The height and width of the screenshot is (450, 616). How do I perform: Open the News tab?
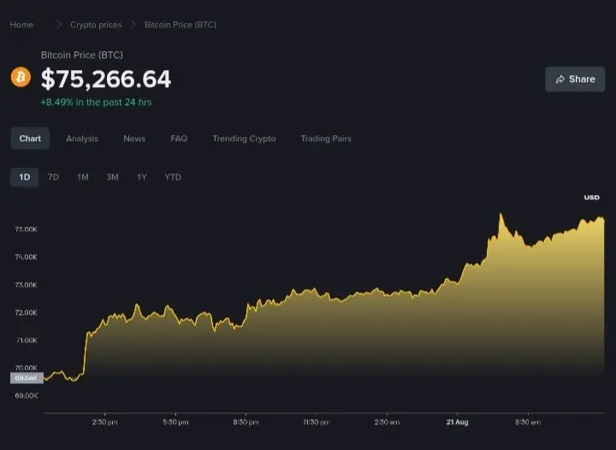134,139
